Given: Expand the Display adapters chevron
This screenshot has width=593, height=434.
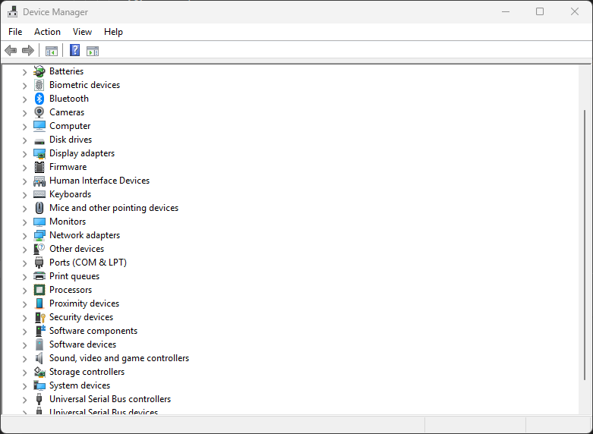Looking at the screenshot, I should pyautogui.click(x=24, y=154).
